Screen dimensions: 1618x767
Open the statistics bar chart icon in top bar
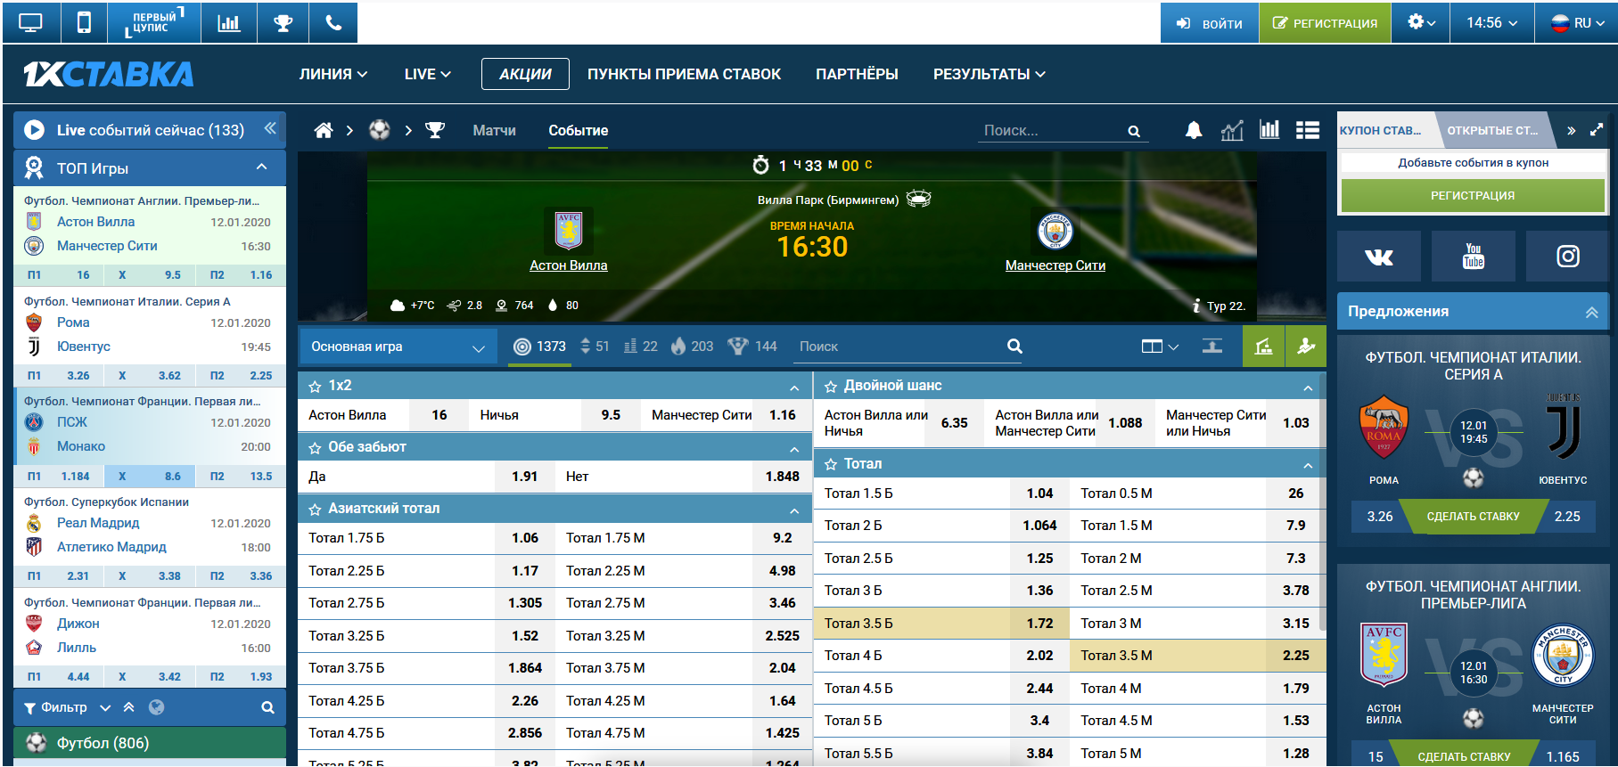coord(229,23)
